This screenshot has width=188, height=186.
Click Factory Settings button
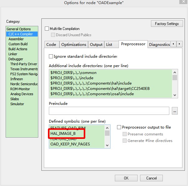point(167,24)
